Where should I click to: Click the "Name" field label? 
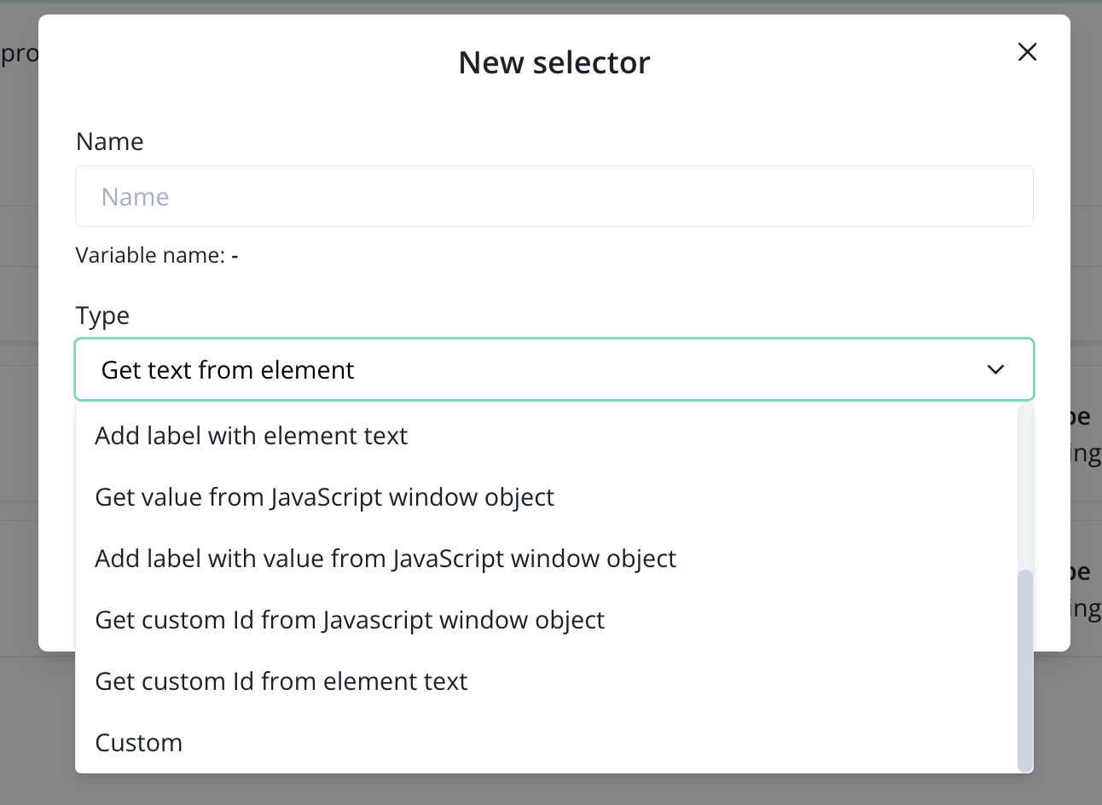point(110,142)
